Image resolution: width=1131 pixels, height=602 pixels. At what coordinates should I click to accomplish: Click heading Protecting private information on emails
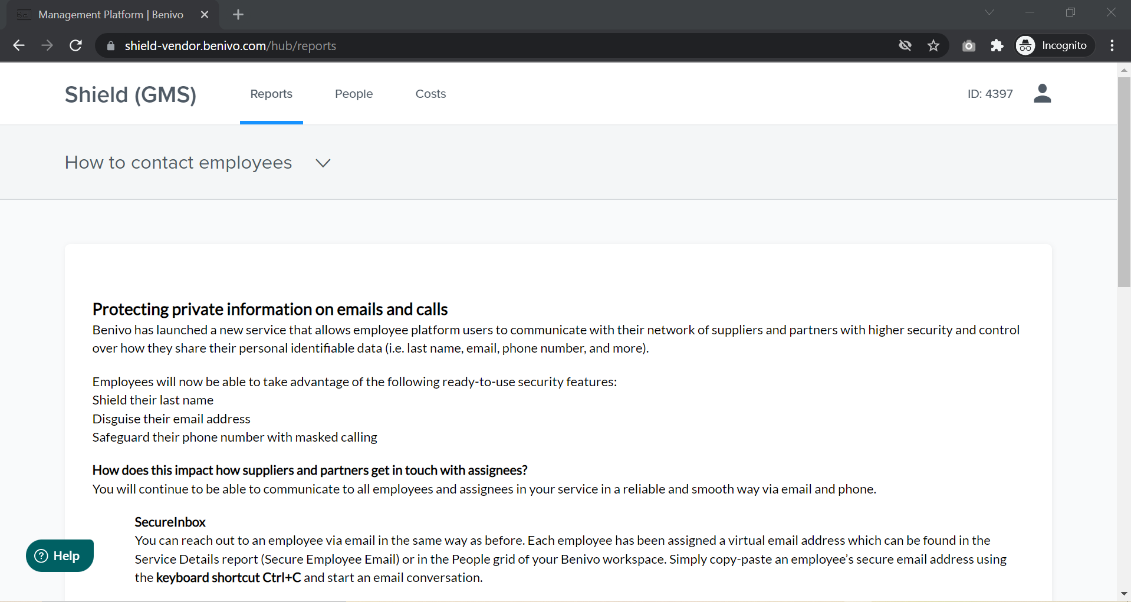point(270,309)
